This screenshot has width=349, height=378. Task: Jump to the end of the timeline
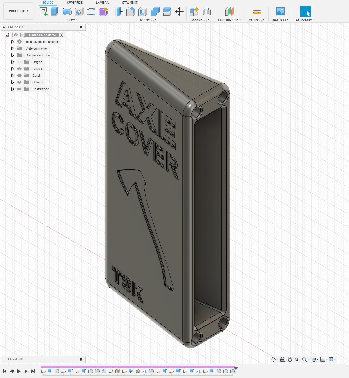click(x=33, y=371)
